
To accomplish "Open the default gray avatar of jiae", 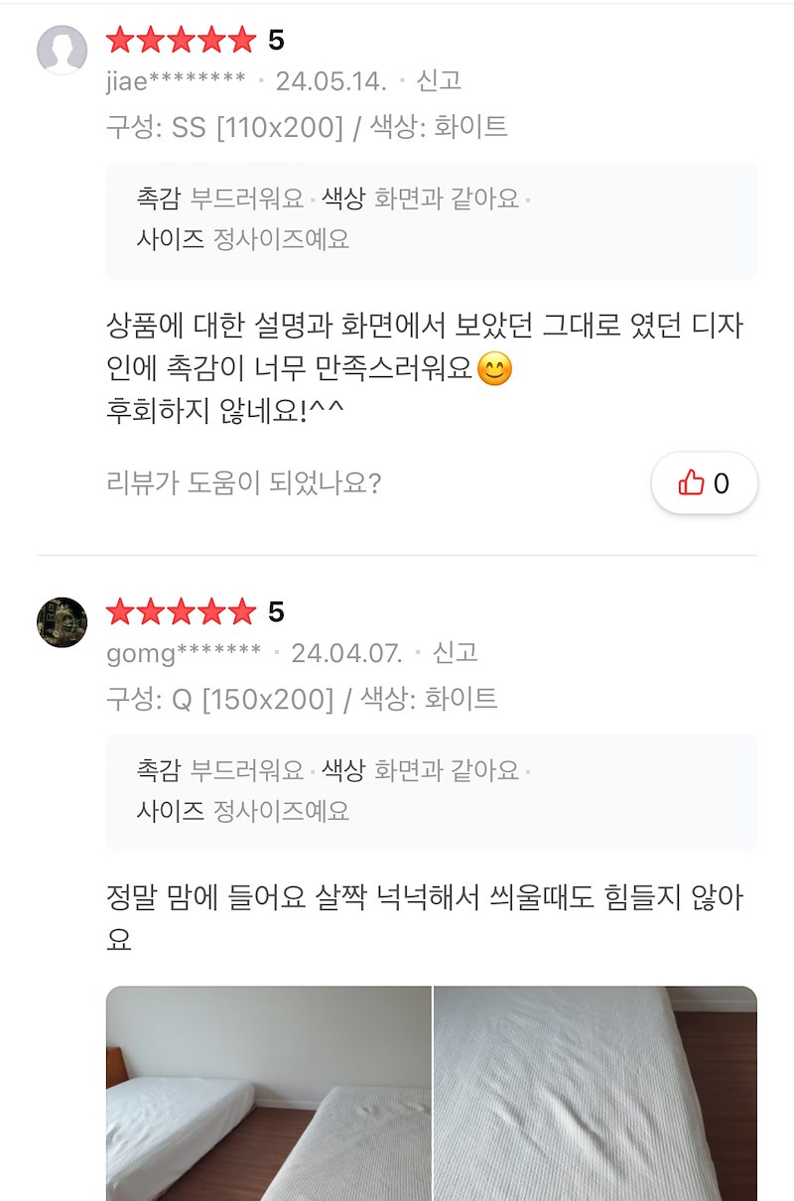I will click(x=62, y=50).
